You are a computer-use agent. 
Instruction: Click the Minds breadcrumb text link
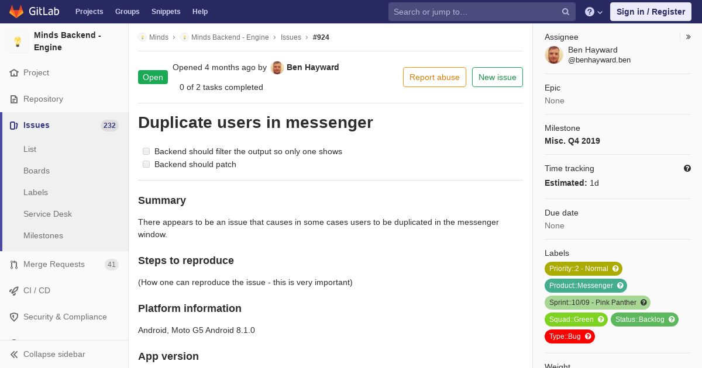(159, 37)
